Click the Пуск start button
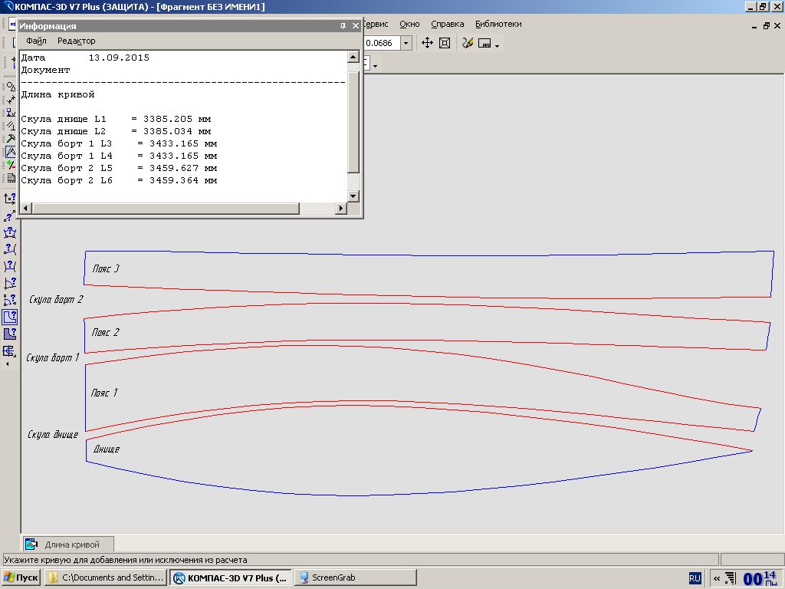 click(x=21, y=577)
